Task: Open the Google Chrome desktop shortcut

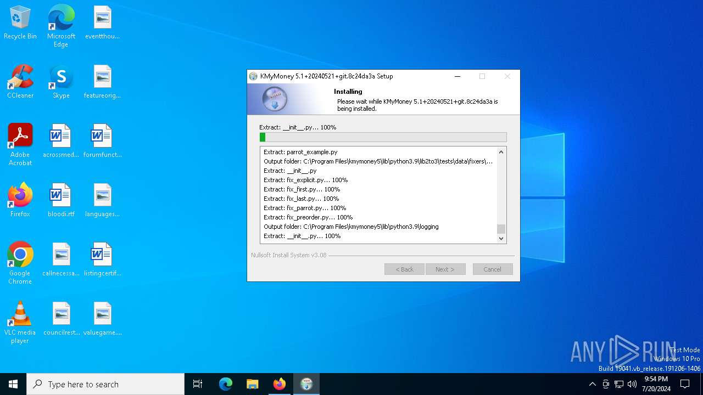Action: pos(20,264)
